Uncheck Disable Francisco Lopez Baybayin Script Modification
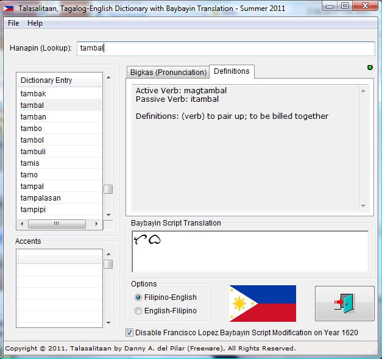The width and height of the screenshot is (382, 359). (x=129, y=332)
